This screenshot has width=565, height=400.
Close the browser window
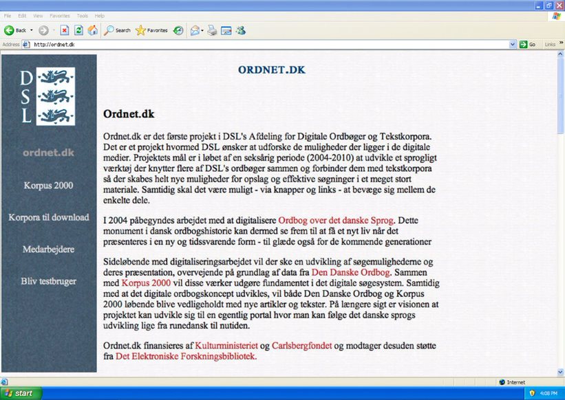559,5
